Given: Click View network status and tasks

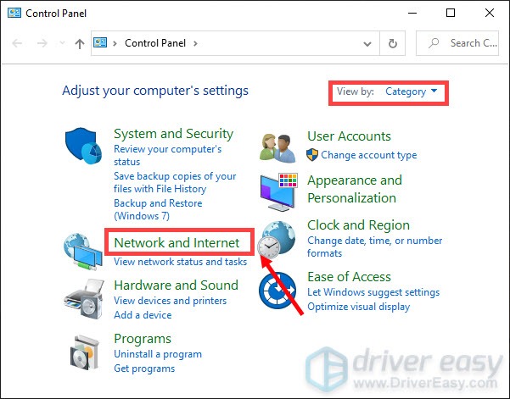Looking at the screenshot, I should pyautogui.click(x=180, y=262).
